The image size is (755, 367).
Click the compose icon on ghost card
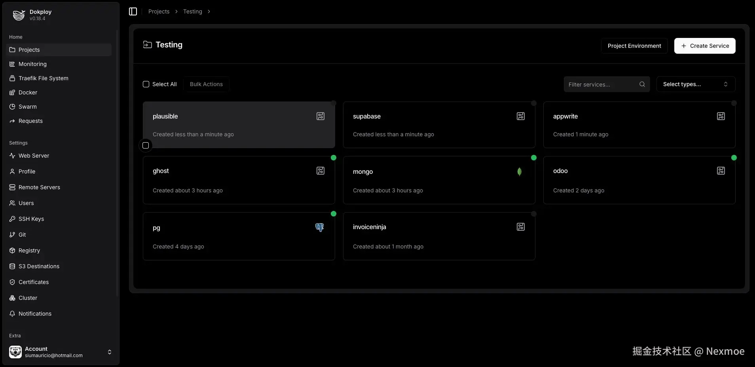coord(321,171)
